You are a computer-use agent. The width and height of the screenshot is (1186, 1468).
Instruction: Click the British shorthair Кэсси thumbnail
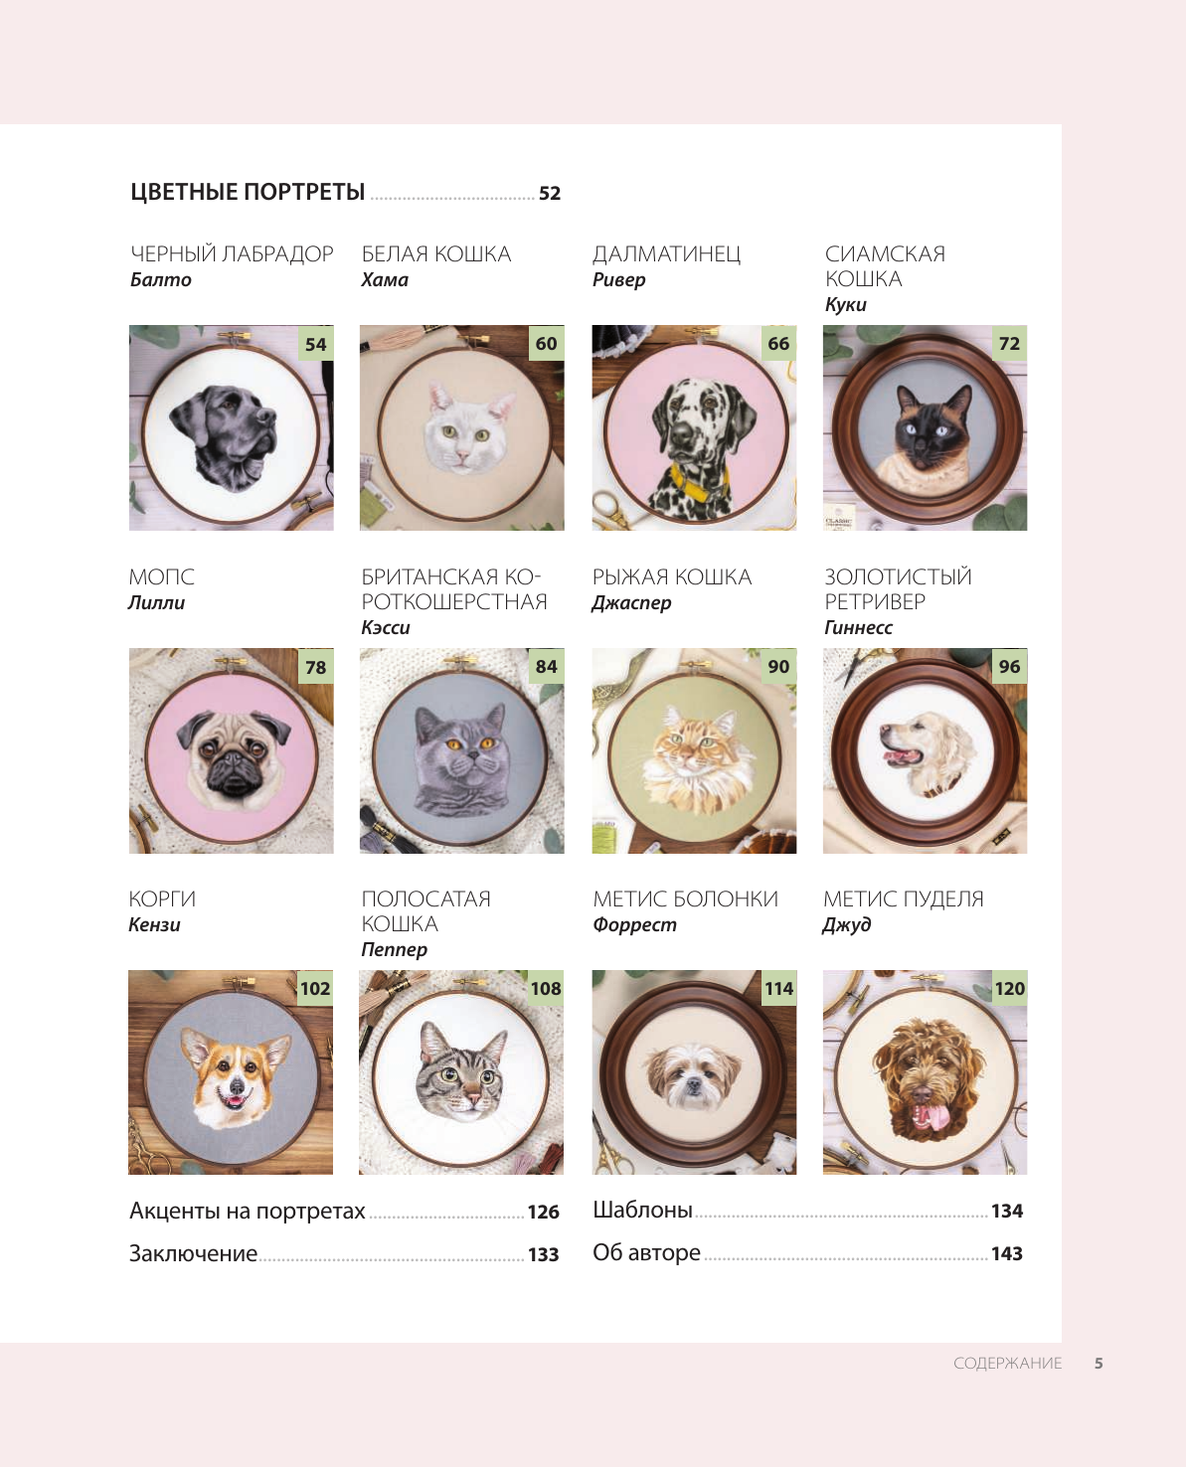[x=461, y=751]
